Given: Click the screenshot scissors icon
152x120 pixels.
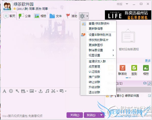Looking at the screenshot, I should 53,91.
